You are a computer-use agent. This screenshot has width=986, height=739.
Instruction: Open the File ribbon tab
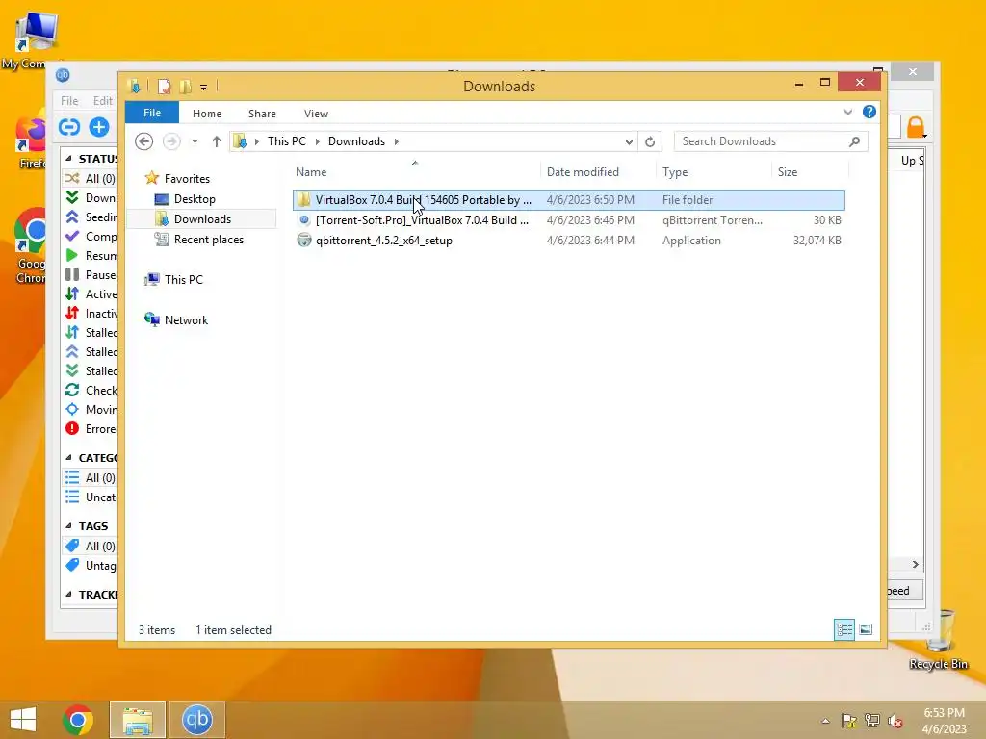tap(152, 113)
